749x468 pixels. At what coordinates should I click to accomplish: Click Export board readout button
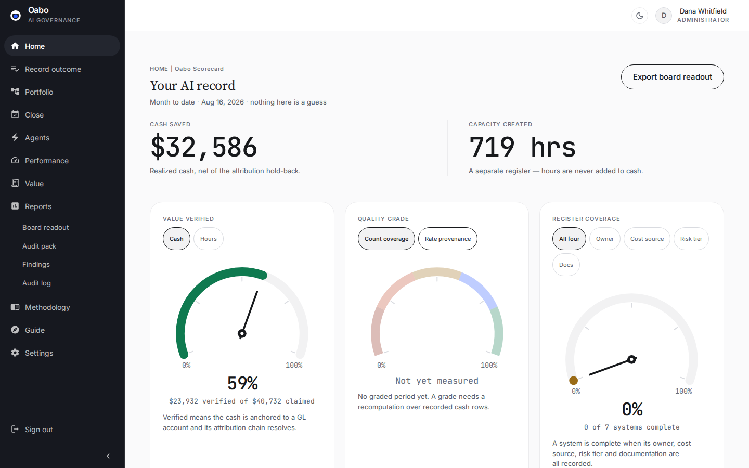point(672,77)
